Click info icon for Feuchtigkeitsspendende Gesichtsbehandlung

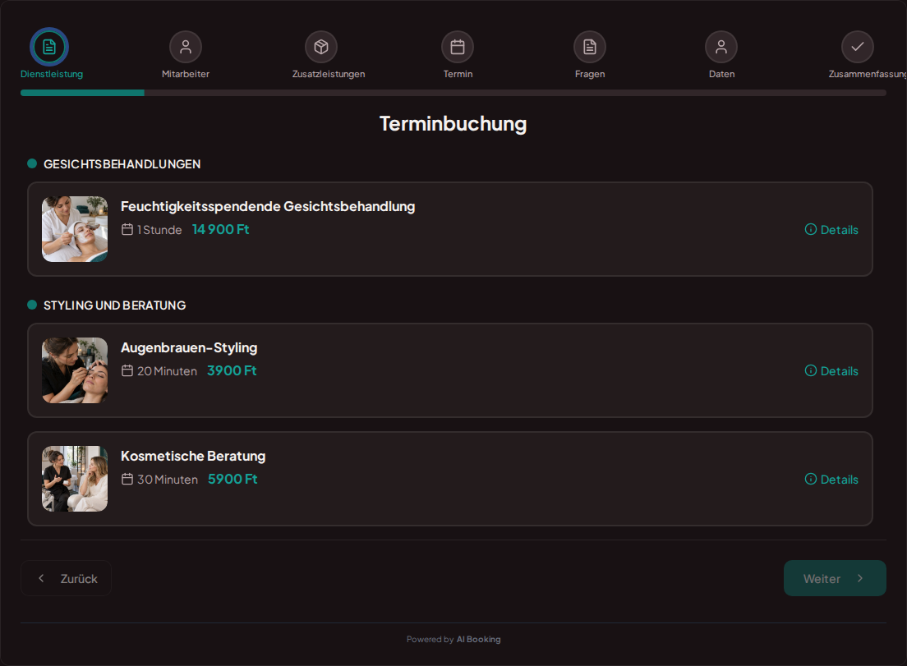[811, 229]
